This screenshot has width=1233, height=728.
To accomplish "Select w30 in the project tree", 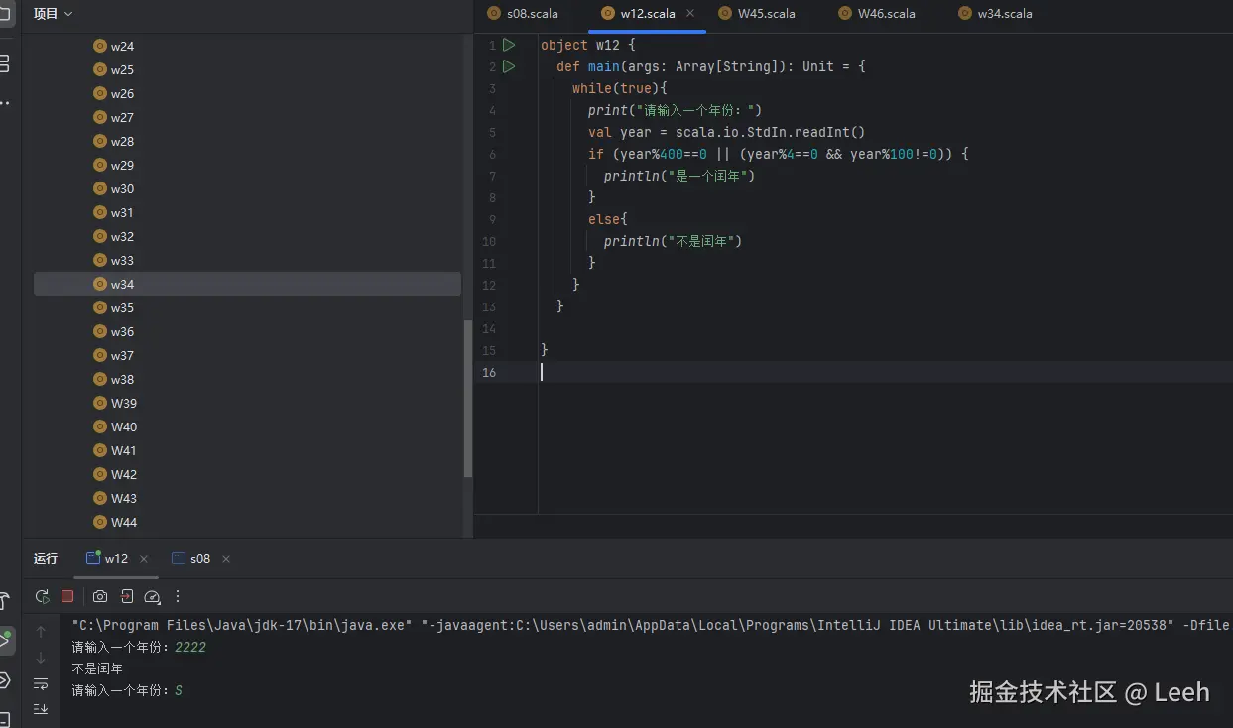I will pos(247,189).
